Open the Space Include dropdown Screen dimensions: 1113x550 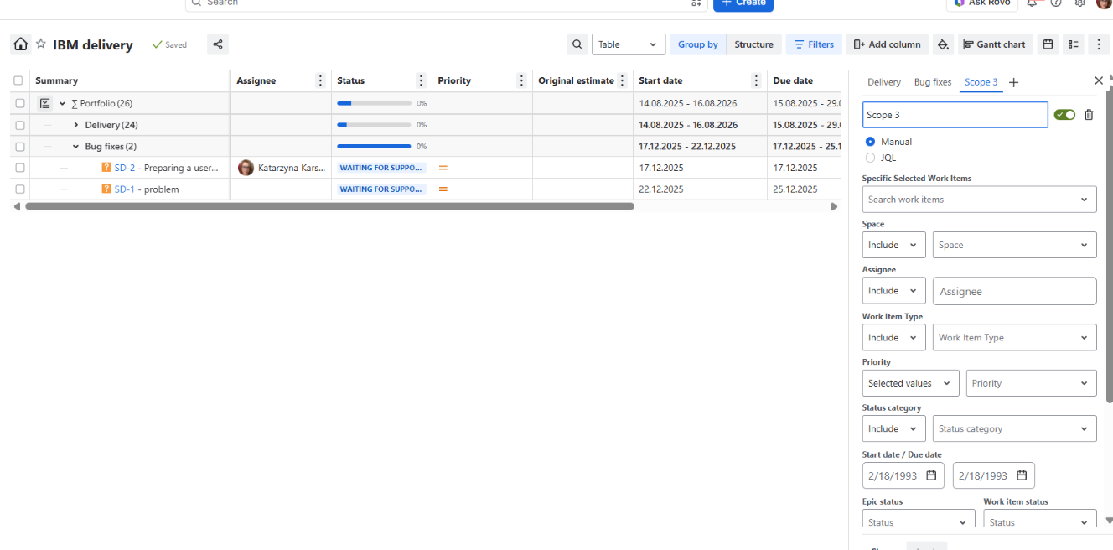(x=893, y=245)
